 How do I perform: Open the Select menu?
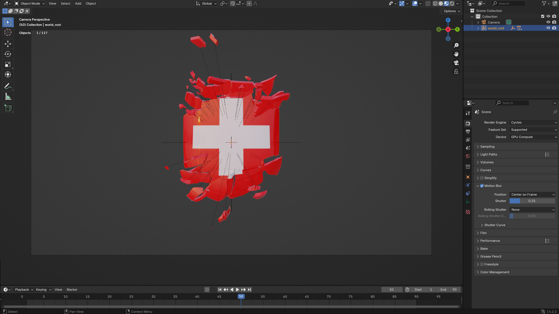66,3
